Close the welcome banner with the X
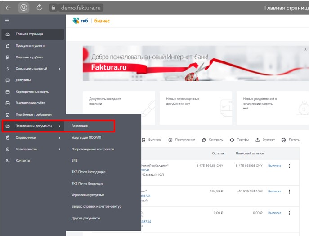 coord(305,49)
